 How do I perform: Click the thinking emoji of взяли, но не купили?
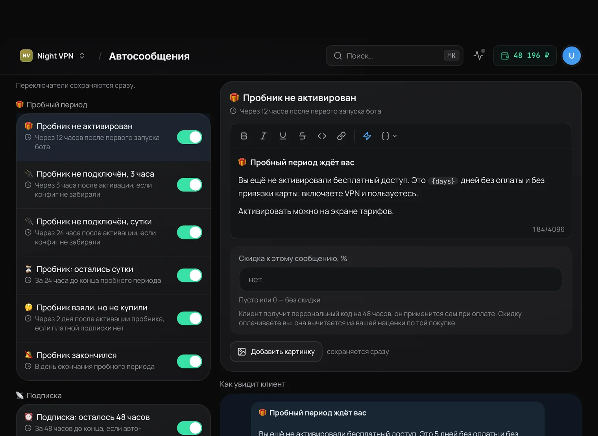[x=28, y=307]
